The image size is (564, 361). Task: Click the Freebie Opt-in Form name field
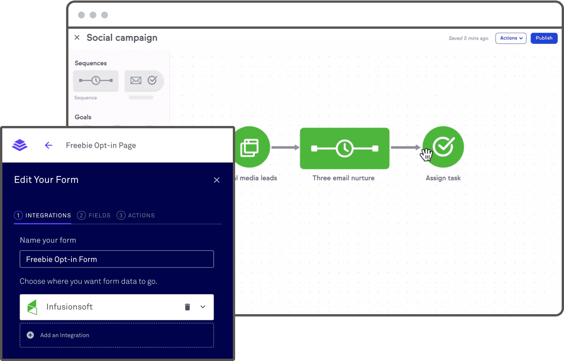[x=116, y=259]
